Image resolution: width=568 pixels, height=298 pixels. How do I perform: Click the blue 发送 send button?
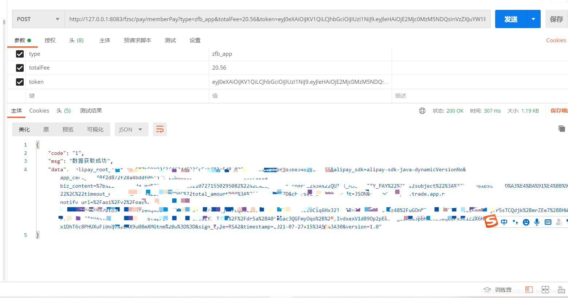pyautogui.click(x=511, y=19)
